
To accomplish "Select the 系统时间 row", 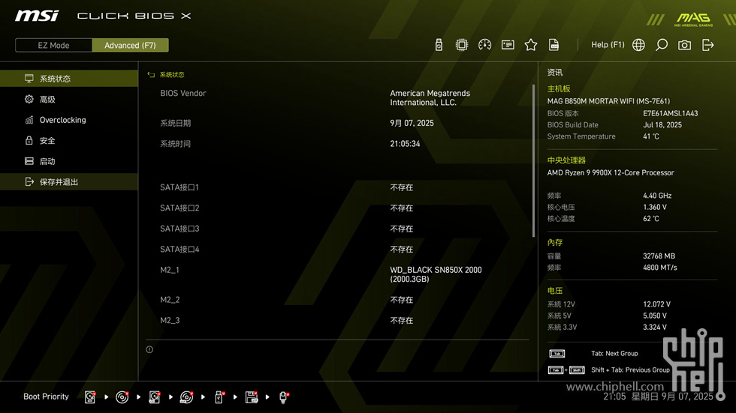I will point(338,144).
